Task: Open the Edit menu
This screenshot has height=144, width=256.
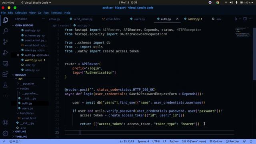Action: [10, 13]
